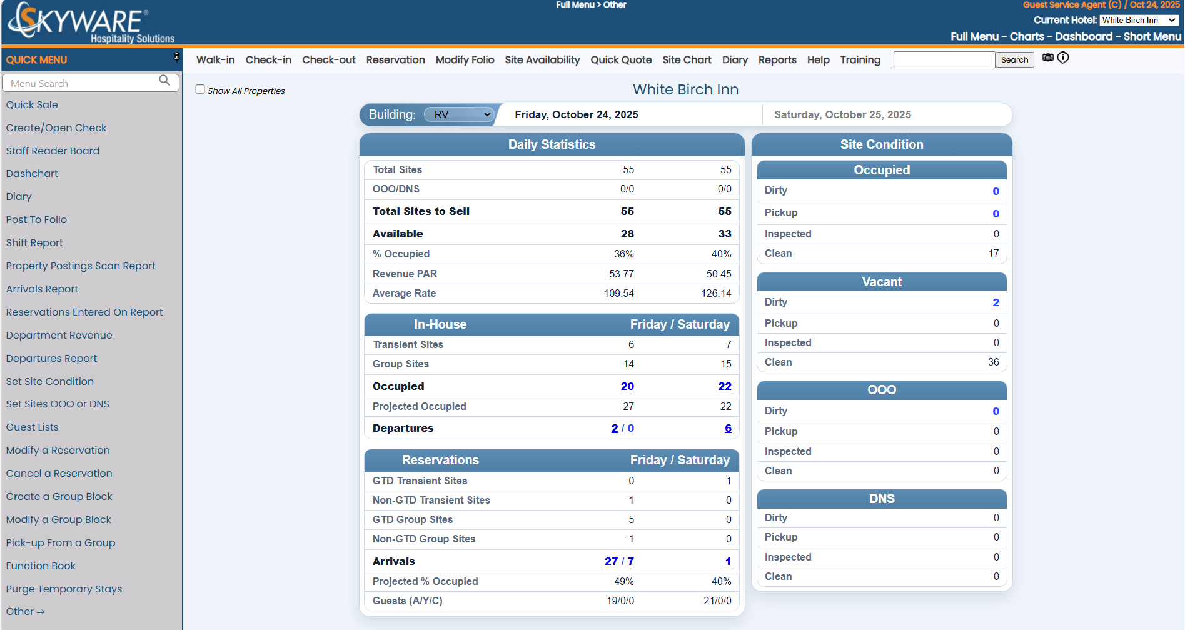The image size is (1185, 630).
Task: Select the Saturday, October 25, 2025 tab
Action: [842, 114]
